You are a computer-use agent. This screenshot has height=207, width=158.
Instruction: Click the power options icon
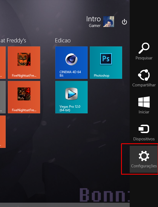click(x=124, y=22)
